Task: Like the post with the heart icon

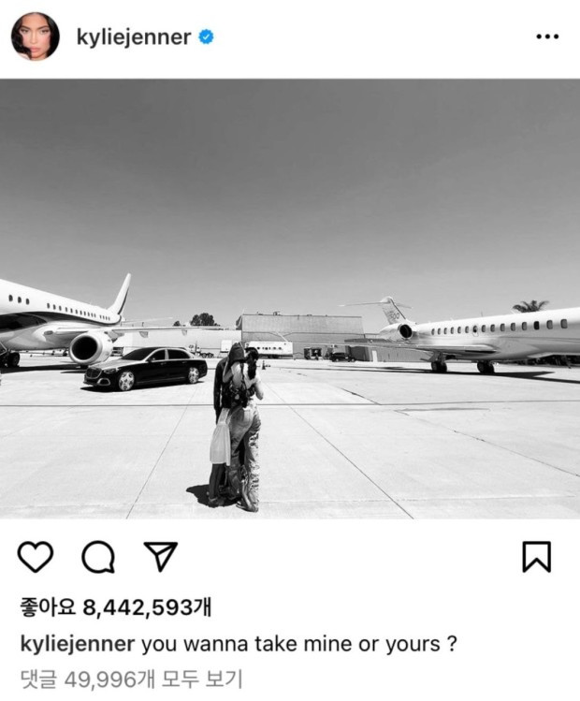Action: [x=36, y=557]
